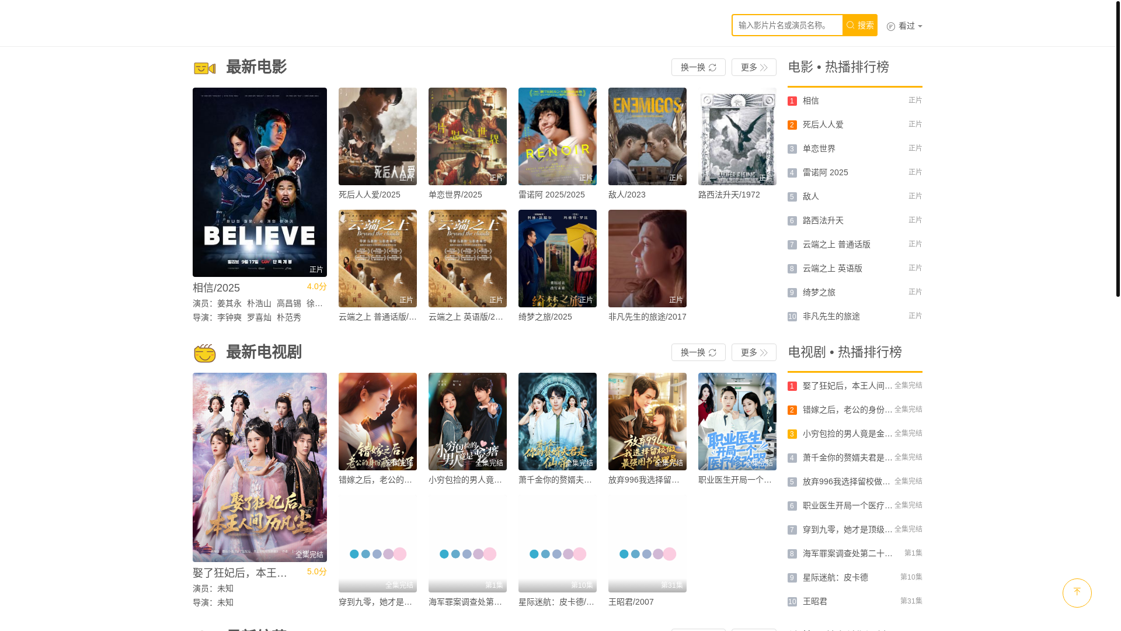1121x631 pixels.
Task: Open more movies via 更多 button
Action: [x=753, y=67]
